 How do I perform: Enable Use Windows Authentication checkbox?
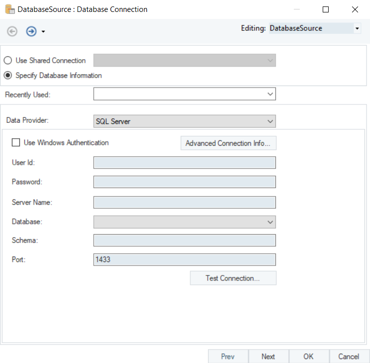pos(16,143)
